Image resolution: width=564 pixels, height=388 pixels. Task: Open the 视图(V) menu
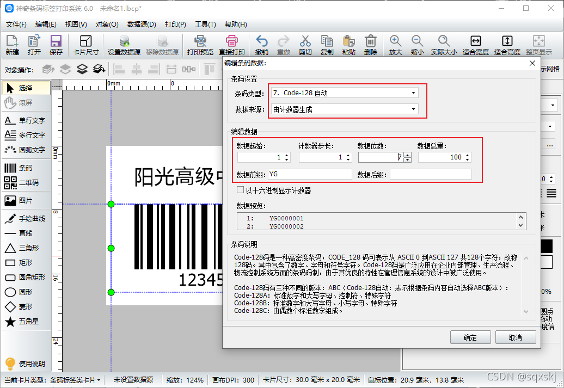[x=76, y=24]
